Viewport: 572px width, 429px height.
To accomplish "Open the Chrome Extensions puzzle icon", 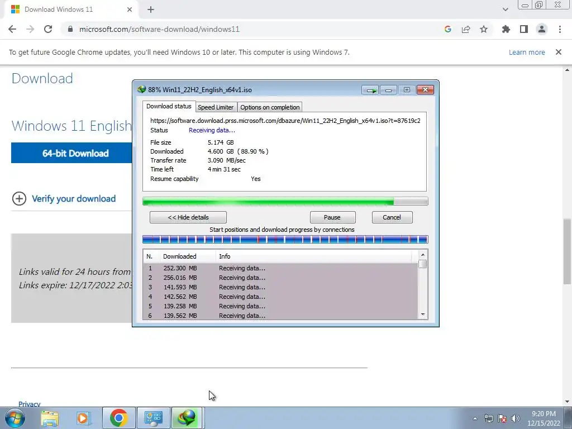I will (x=506, y=29).
